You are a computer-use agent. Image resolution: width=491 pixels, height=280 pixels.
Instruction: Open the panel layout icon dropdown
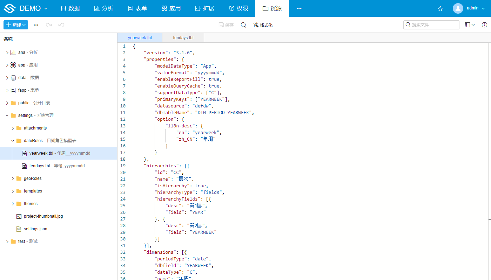[x=470, y=25]
